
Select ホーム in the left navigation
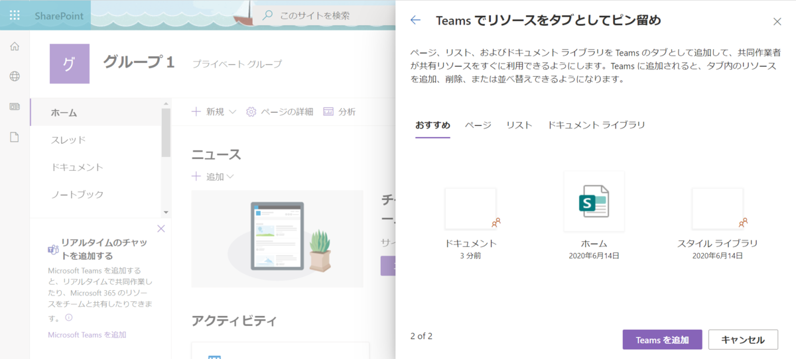click(x=96, y=113)
